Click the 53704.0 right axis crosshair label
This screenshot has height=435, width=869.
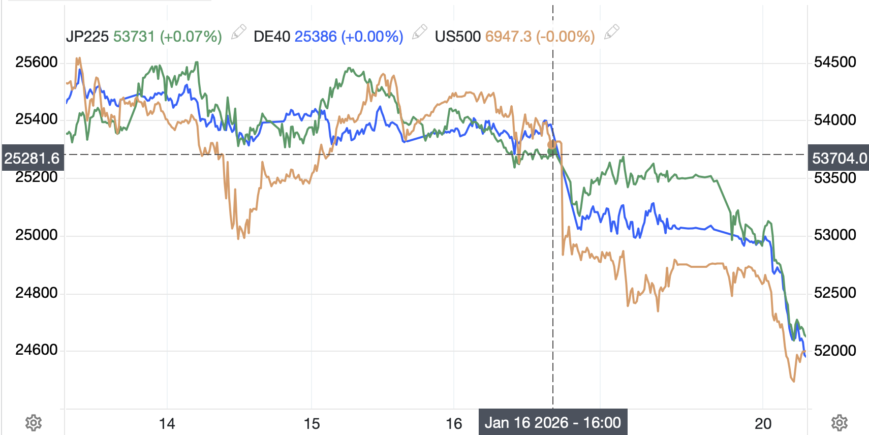point(839,158)
